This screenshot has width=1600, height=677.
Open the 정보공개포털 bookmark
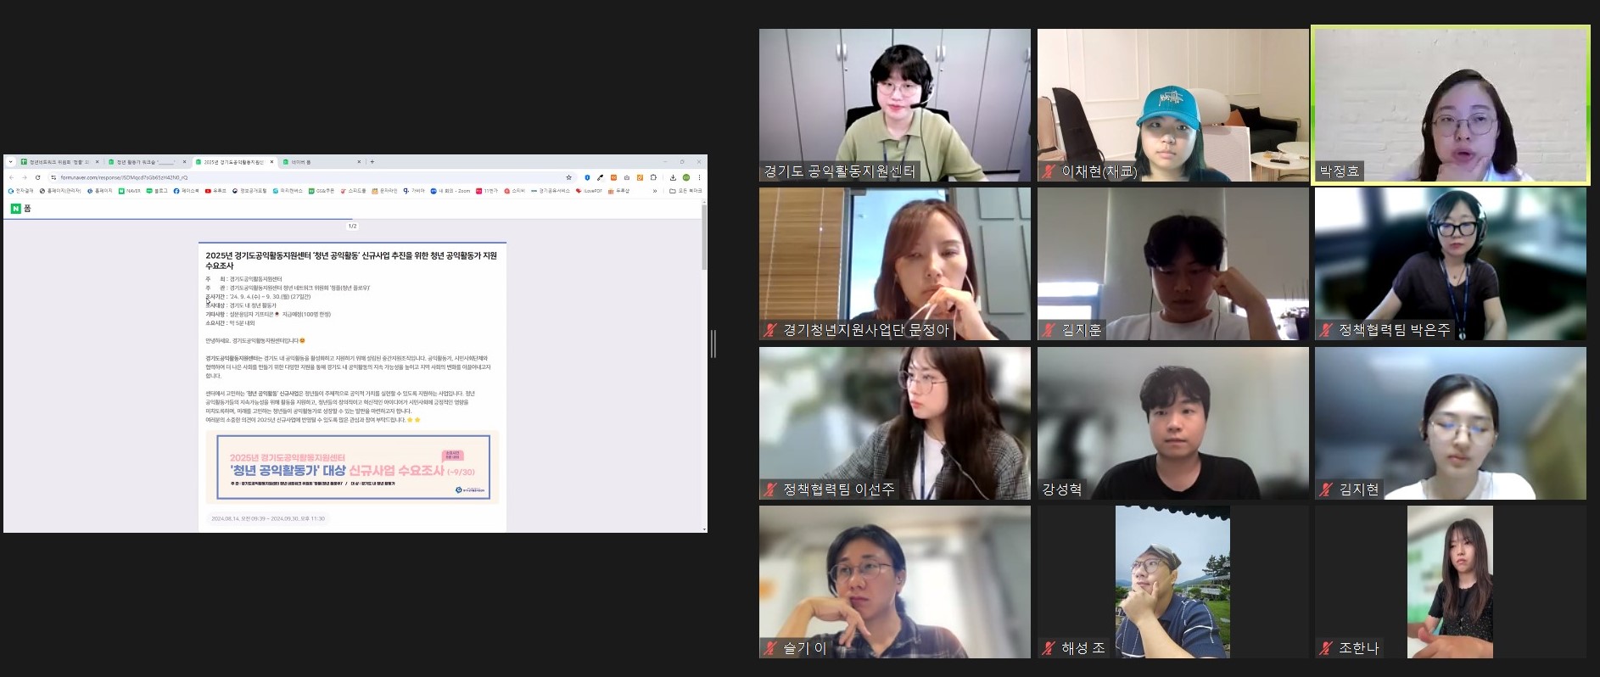coord(249,191)
